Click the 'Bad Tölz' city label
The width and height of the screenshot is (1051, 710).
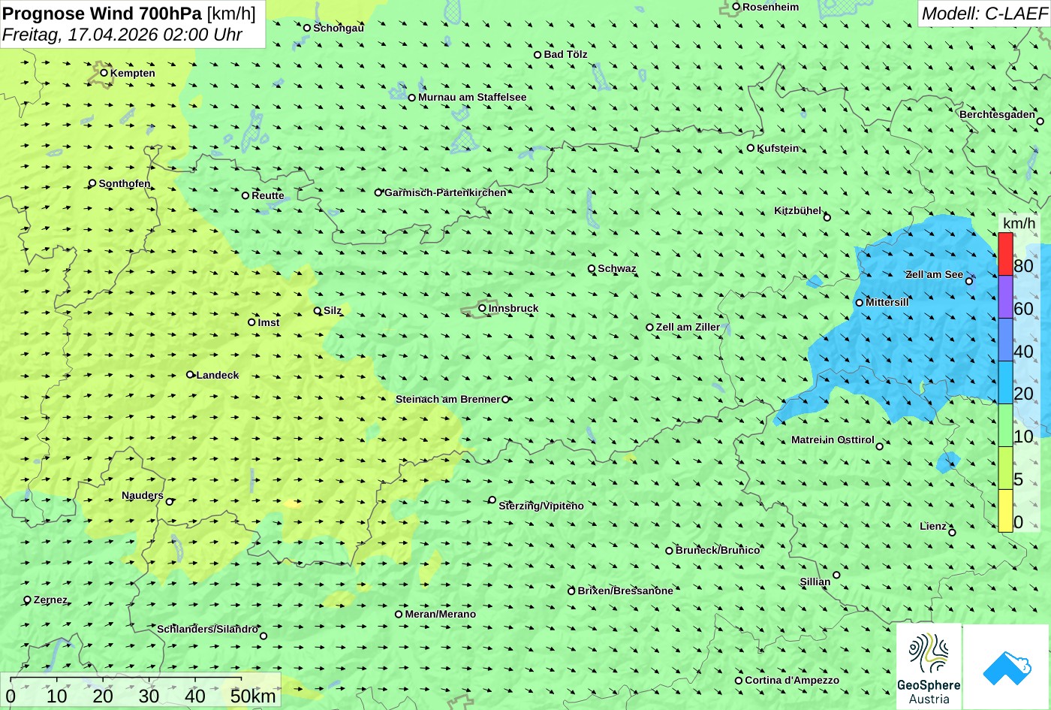coord(566,54)
